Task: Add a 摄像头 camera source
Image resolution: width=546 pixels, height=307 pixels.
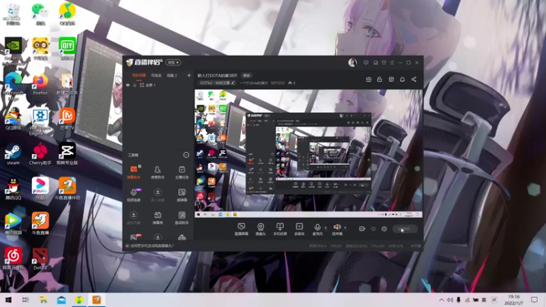Action: [261, 229]
